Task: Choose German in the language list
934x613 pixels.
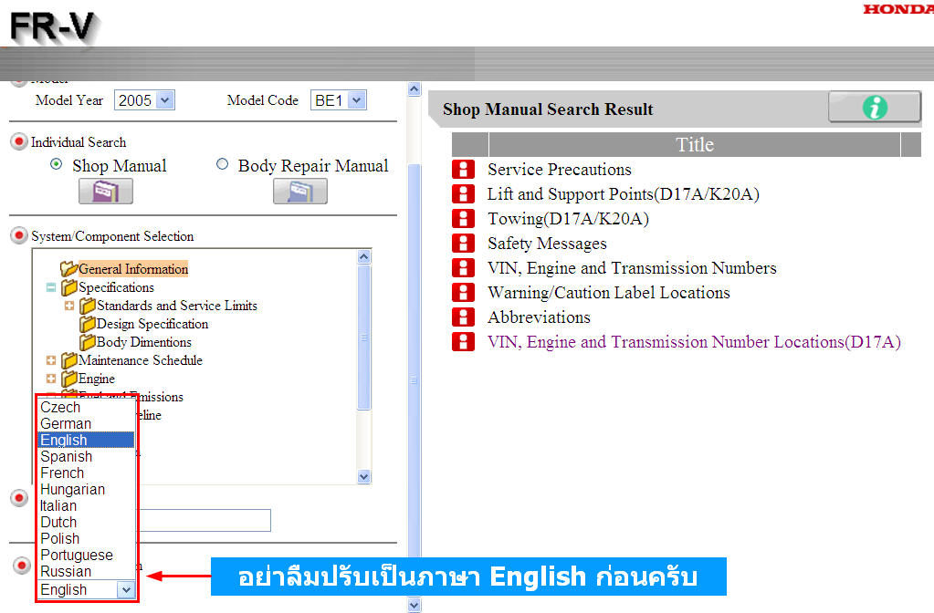Action: click(86, 424)
